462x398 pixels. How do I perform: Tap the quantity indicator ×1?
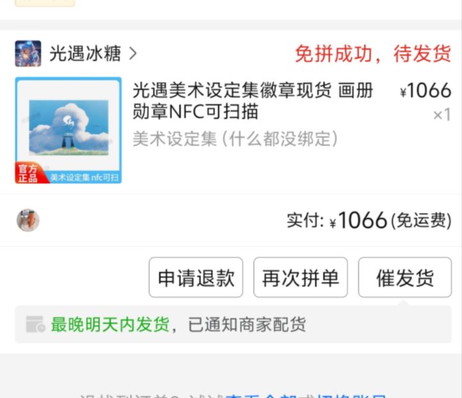tap(442, 114)
